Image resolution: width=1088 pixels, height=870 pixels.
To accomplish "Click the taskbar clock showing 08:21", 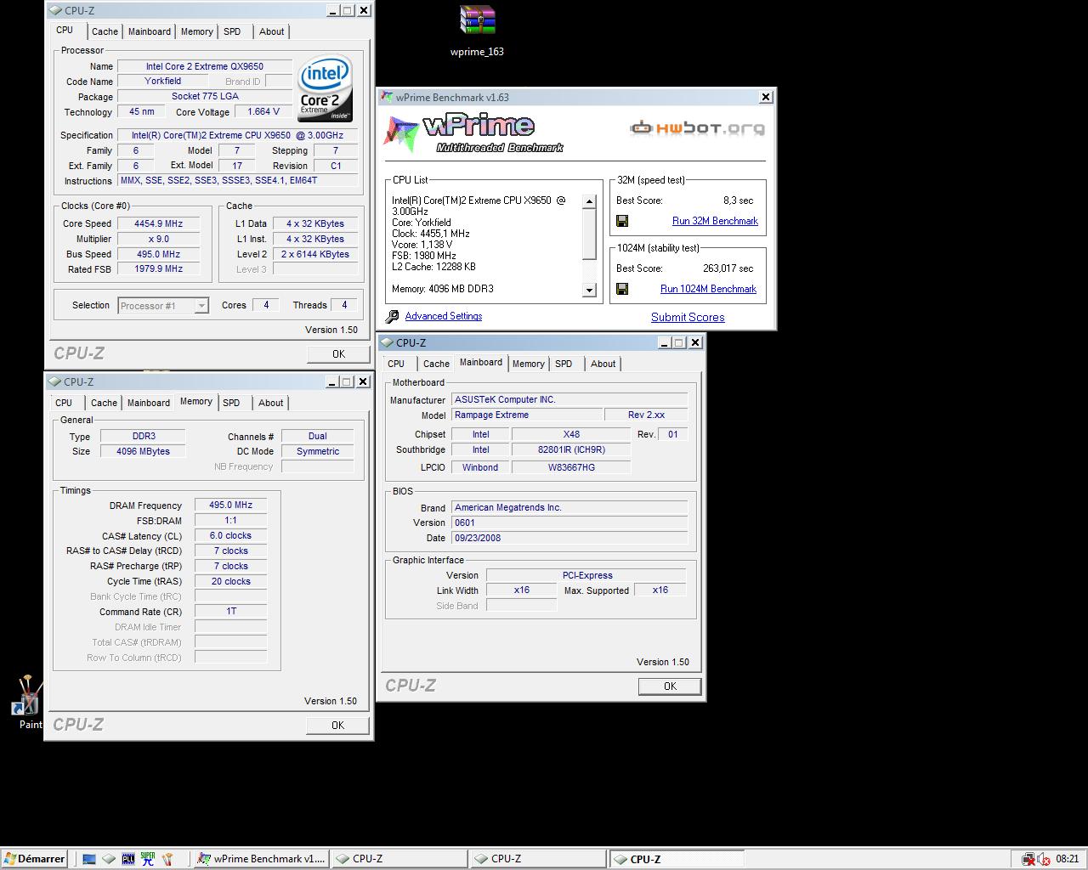I will click(x=1068, y=859).
